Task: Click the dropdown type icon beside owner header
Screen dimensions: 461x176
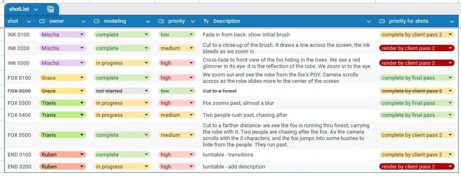Action: pyautogui.click(x=42, y=21)
